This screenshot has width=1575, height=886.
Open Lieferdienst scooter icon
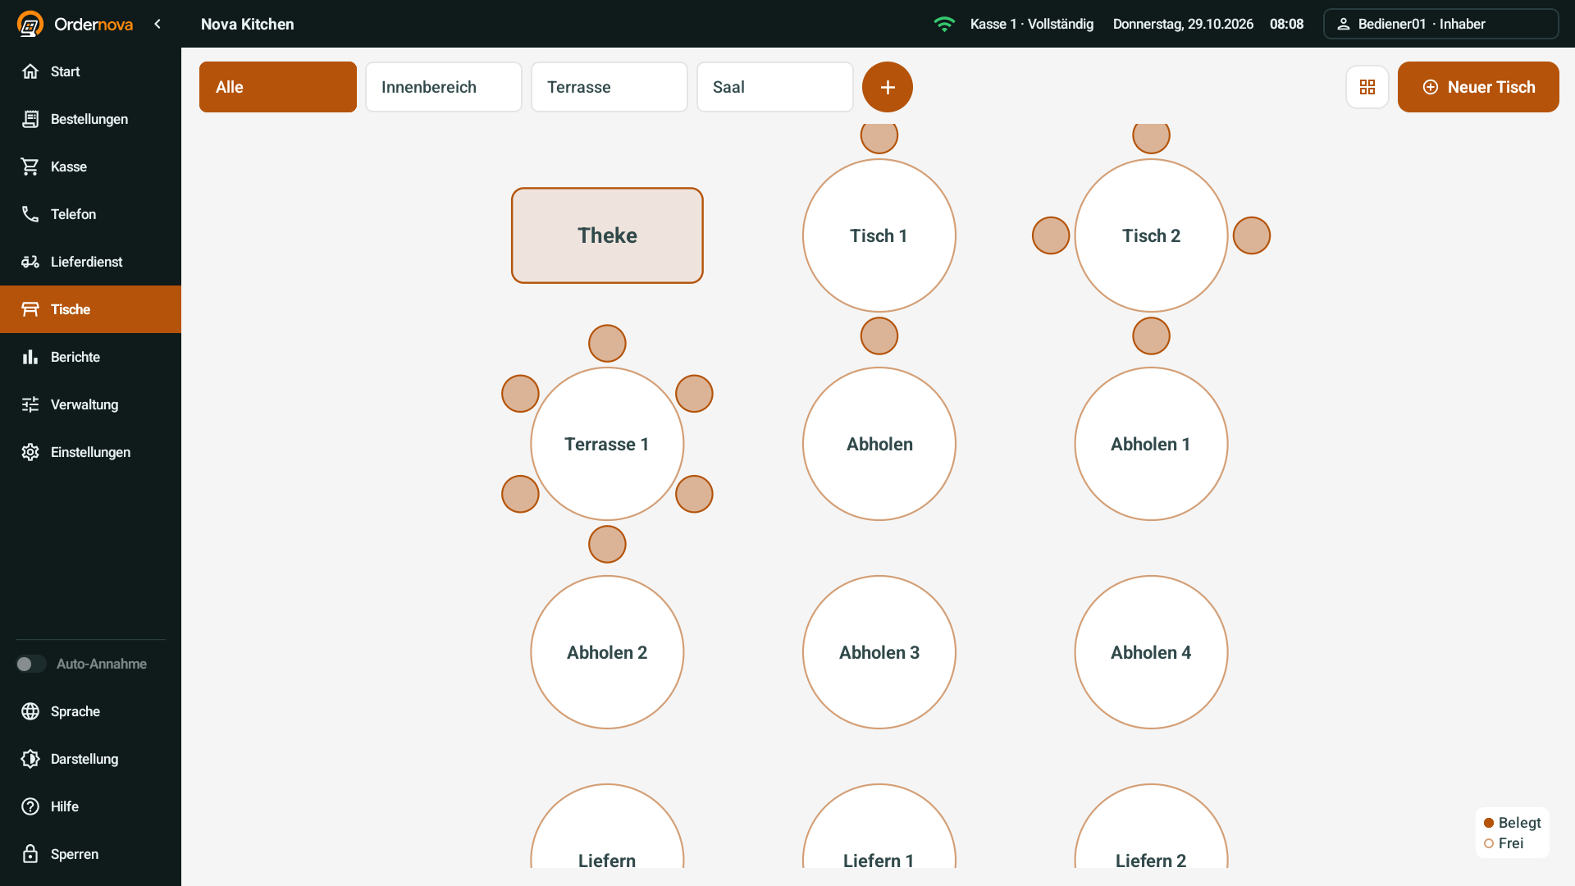[30, 262]
